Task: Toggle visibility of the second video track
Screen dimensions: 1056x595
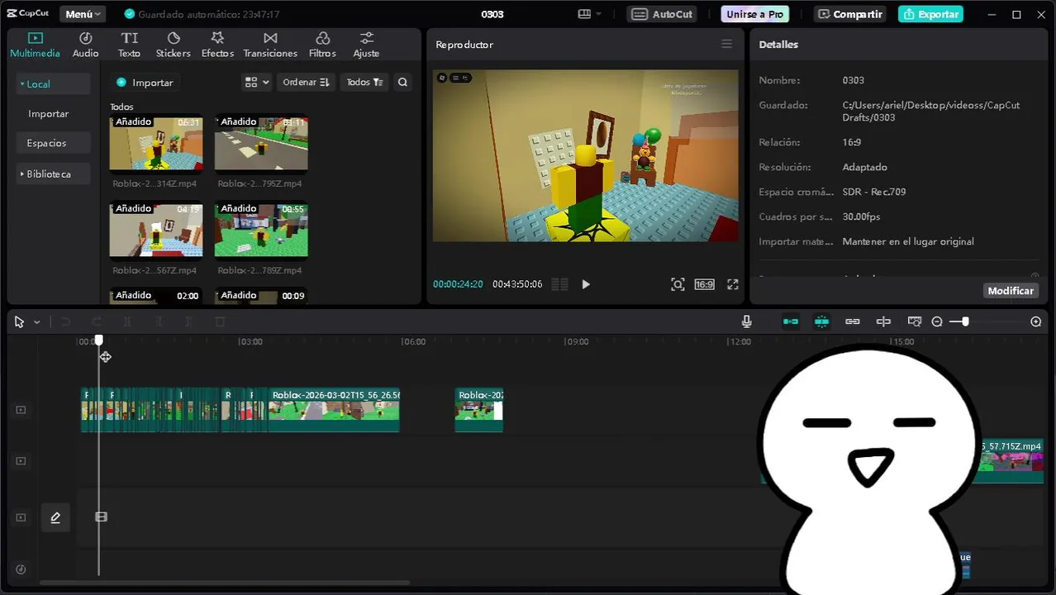Action: [21, 461]
